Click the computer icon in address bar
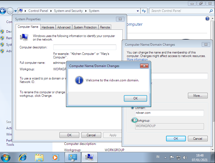Viewport: 215px width, 163px height. pos(21,11)
